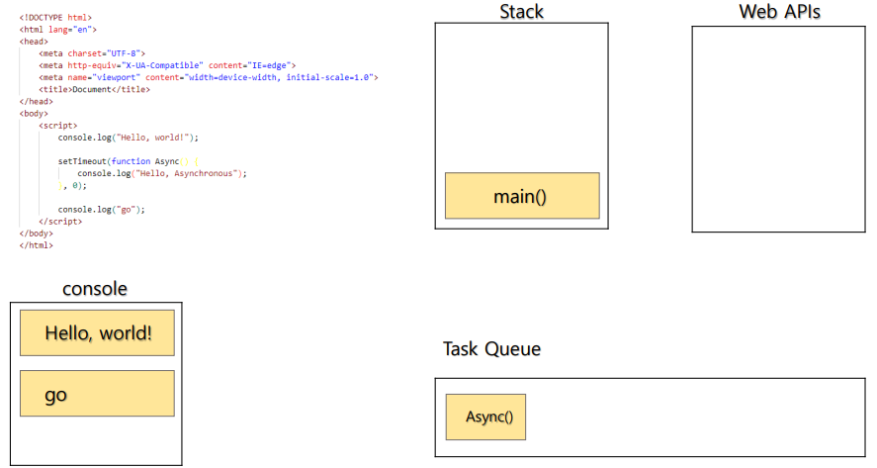Click the opening <head> tag
Screen dimensions: 877x468
[34, 42]
